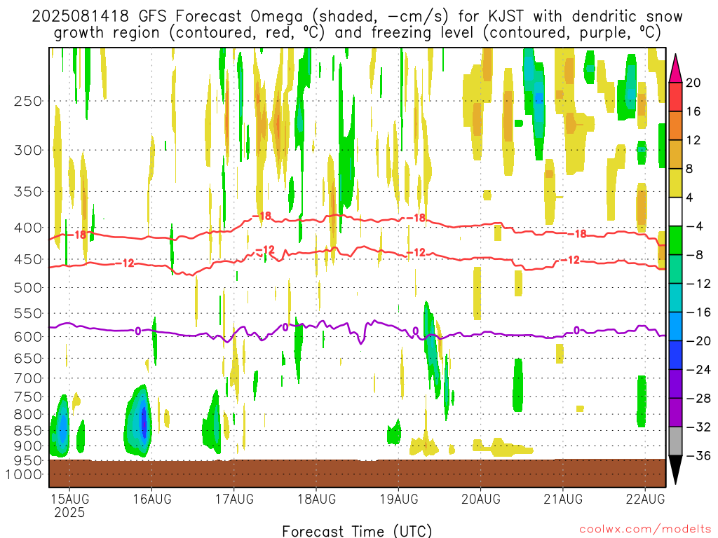
Task: Click the purple 0 contour label near 16AUG
Action: pyautogui.click(x=137, y=331)
